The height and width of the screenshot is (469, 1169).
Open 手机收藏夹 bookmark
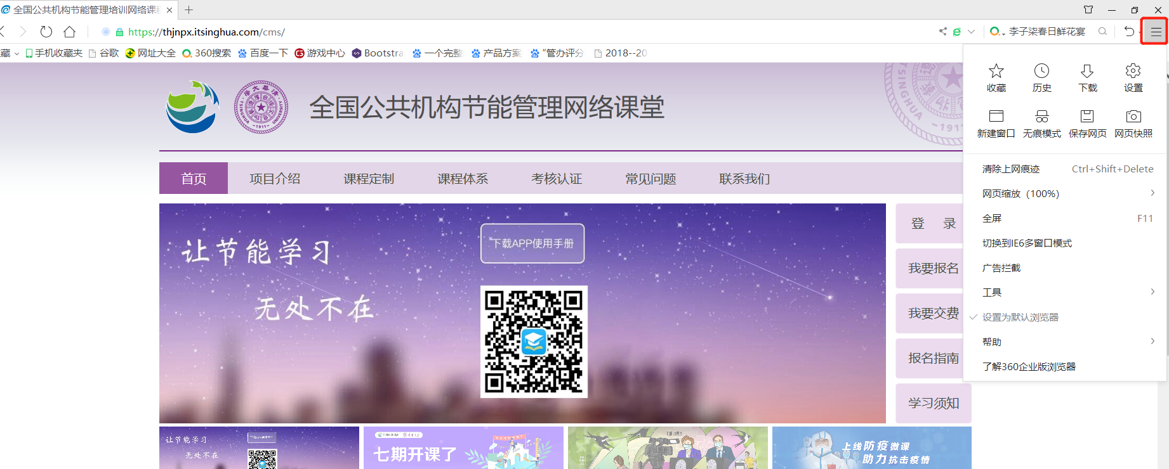54,53
